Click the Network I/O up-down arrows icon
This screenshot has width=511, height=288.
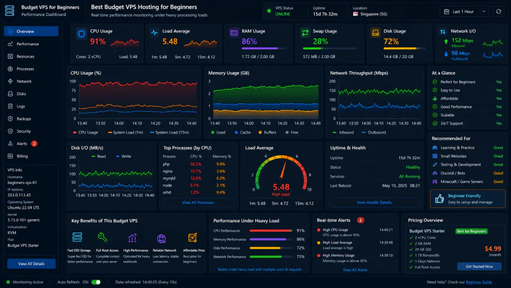(442, 32)
